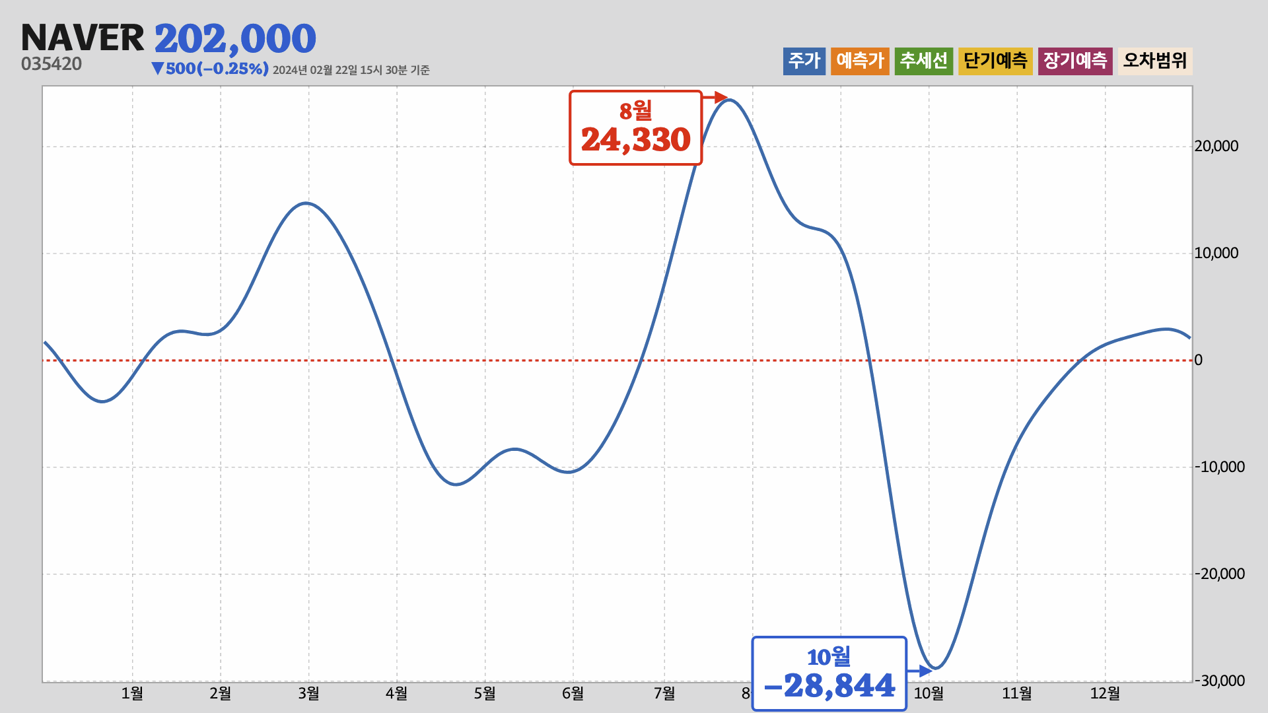This screenshot has height=713, width=1268.
Task: Click the 2024년 02월 22일 timestamp text
Action: point(351,70)
